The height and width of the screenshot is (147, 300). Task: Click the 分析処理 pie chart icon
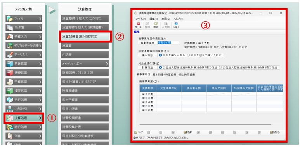(10, 100)
